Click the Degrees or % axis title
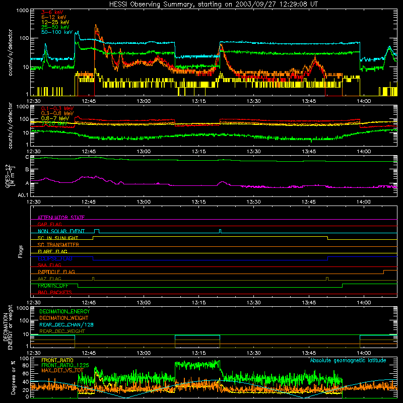This screenshot has width=403, height=403. [13, 377]
